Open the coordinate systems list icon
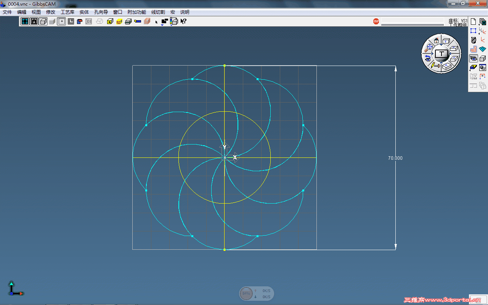Image resolution: width=488 pixels, height=305 pixels. (483, 31)
